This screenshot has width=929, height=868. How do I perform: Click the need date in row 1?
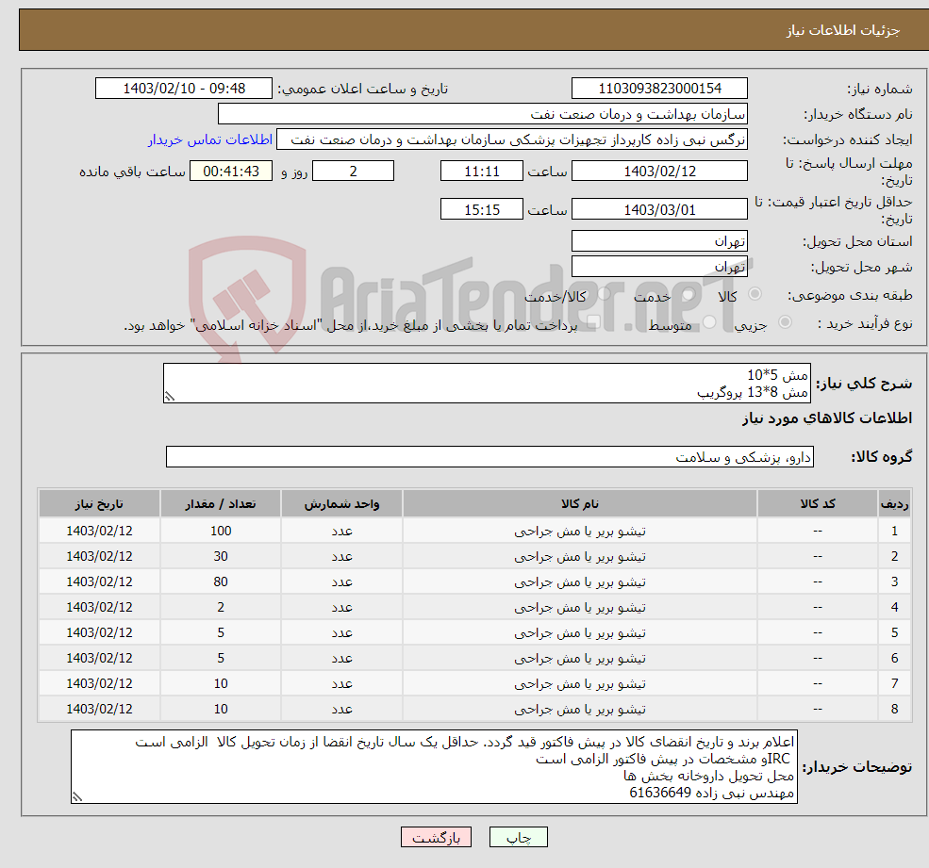click(100, 532)
